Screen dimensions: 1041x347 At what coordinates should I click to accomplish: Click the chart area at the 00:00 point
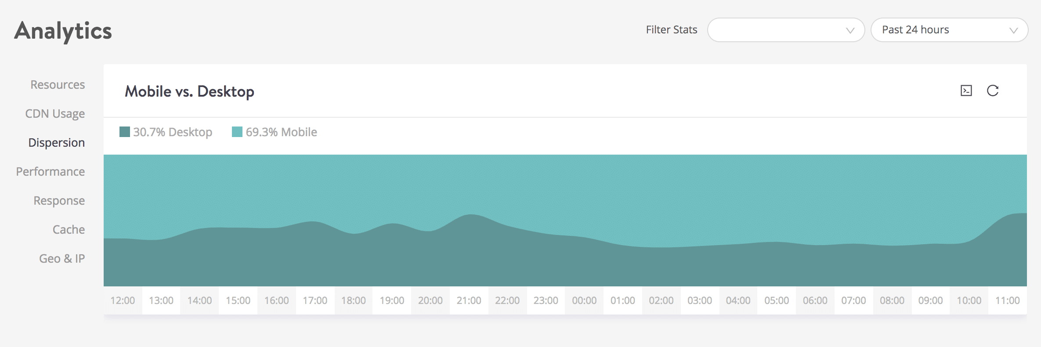584,220
